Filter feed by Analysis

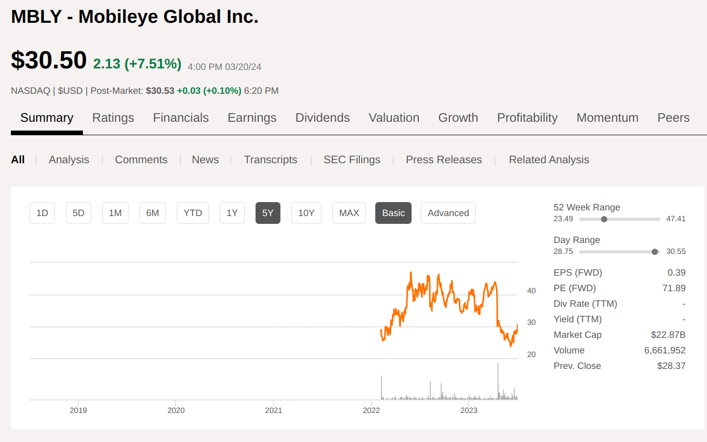point(69,160)
